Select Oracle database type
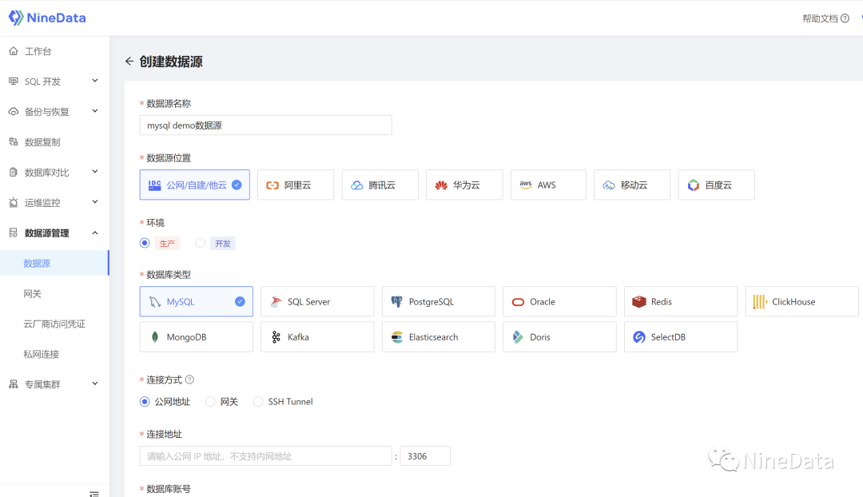The image size is (863, 497). coord(559,301)
